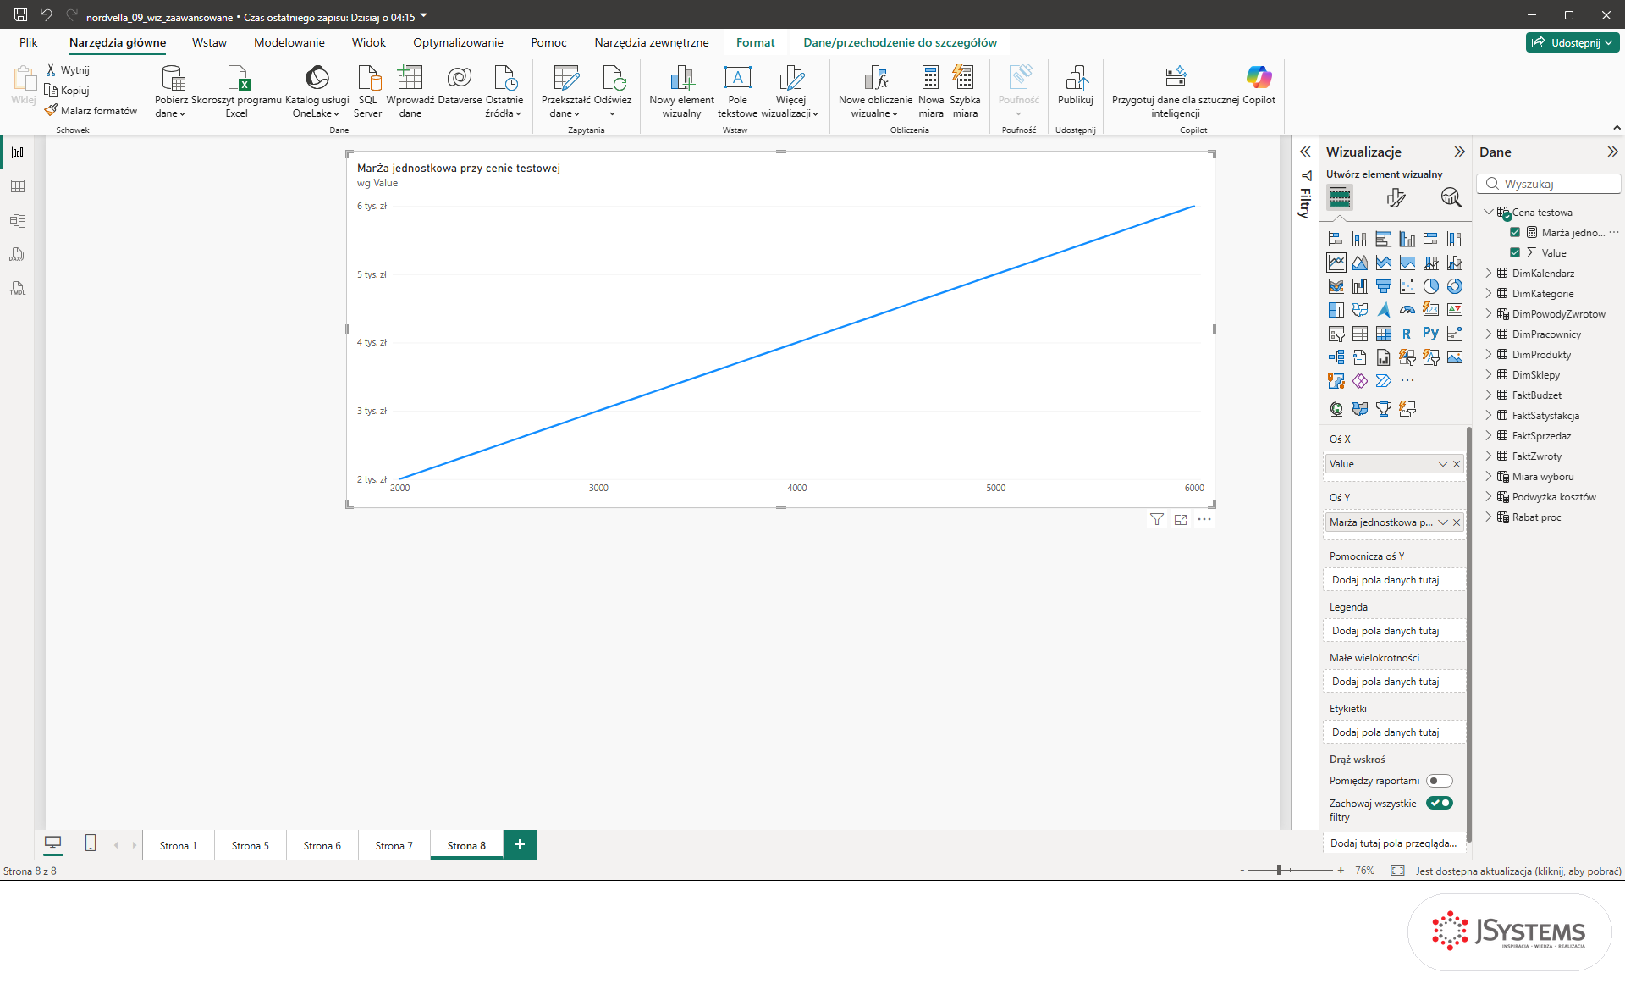Click the update available status link

[x=1518, y=871]
